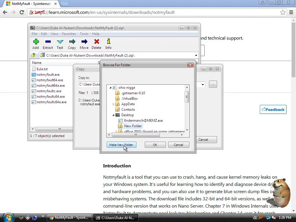The image size is (296, 222).
Task: Click folder tree scroll up arrow
Action: click(x=187, y=87)
